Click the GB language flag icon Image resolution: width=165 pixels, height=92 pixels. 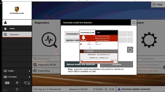pos(5,71)
